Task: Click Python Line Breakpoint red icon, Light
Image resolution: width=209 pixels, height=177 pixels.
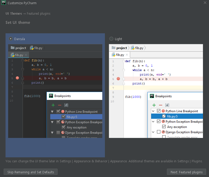Action: 163,111
